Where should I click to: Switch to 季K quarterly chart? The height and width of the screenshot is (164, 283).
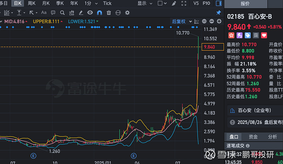[60, 3]
